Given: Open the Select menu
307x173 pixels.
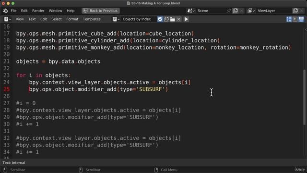Looking at the screenshot, I should pyautogui.click(x=57, y=19).
